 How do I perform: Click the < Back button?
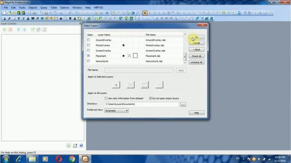[196, 49]
